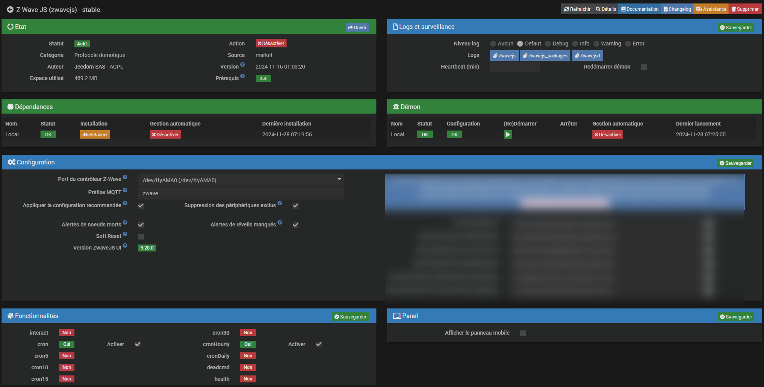
Task: Open the Zwavejs_packages log
Action: click(545, 55)
